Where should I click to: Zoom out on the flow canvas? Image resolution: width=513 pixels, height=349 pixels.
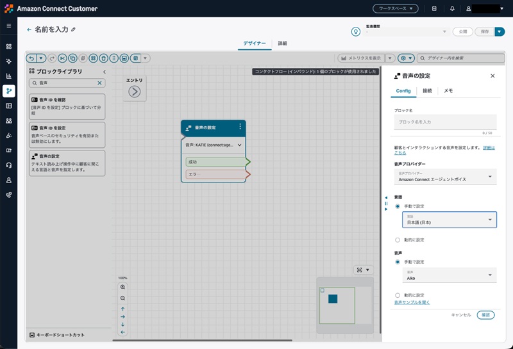coord(122,298)
